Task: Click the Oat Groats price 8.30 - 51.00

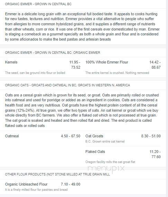Action: tap(151, 136)
